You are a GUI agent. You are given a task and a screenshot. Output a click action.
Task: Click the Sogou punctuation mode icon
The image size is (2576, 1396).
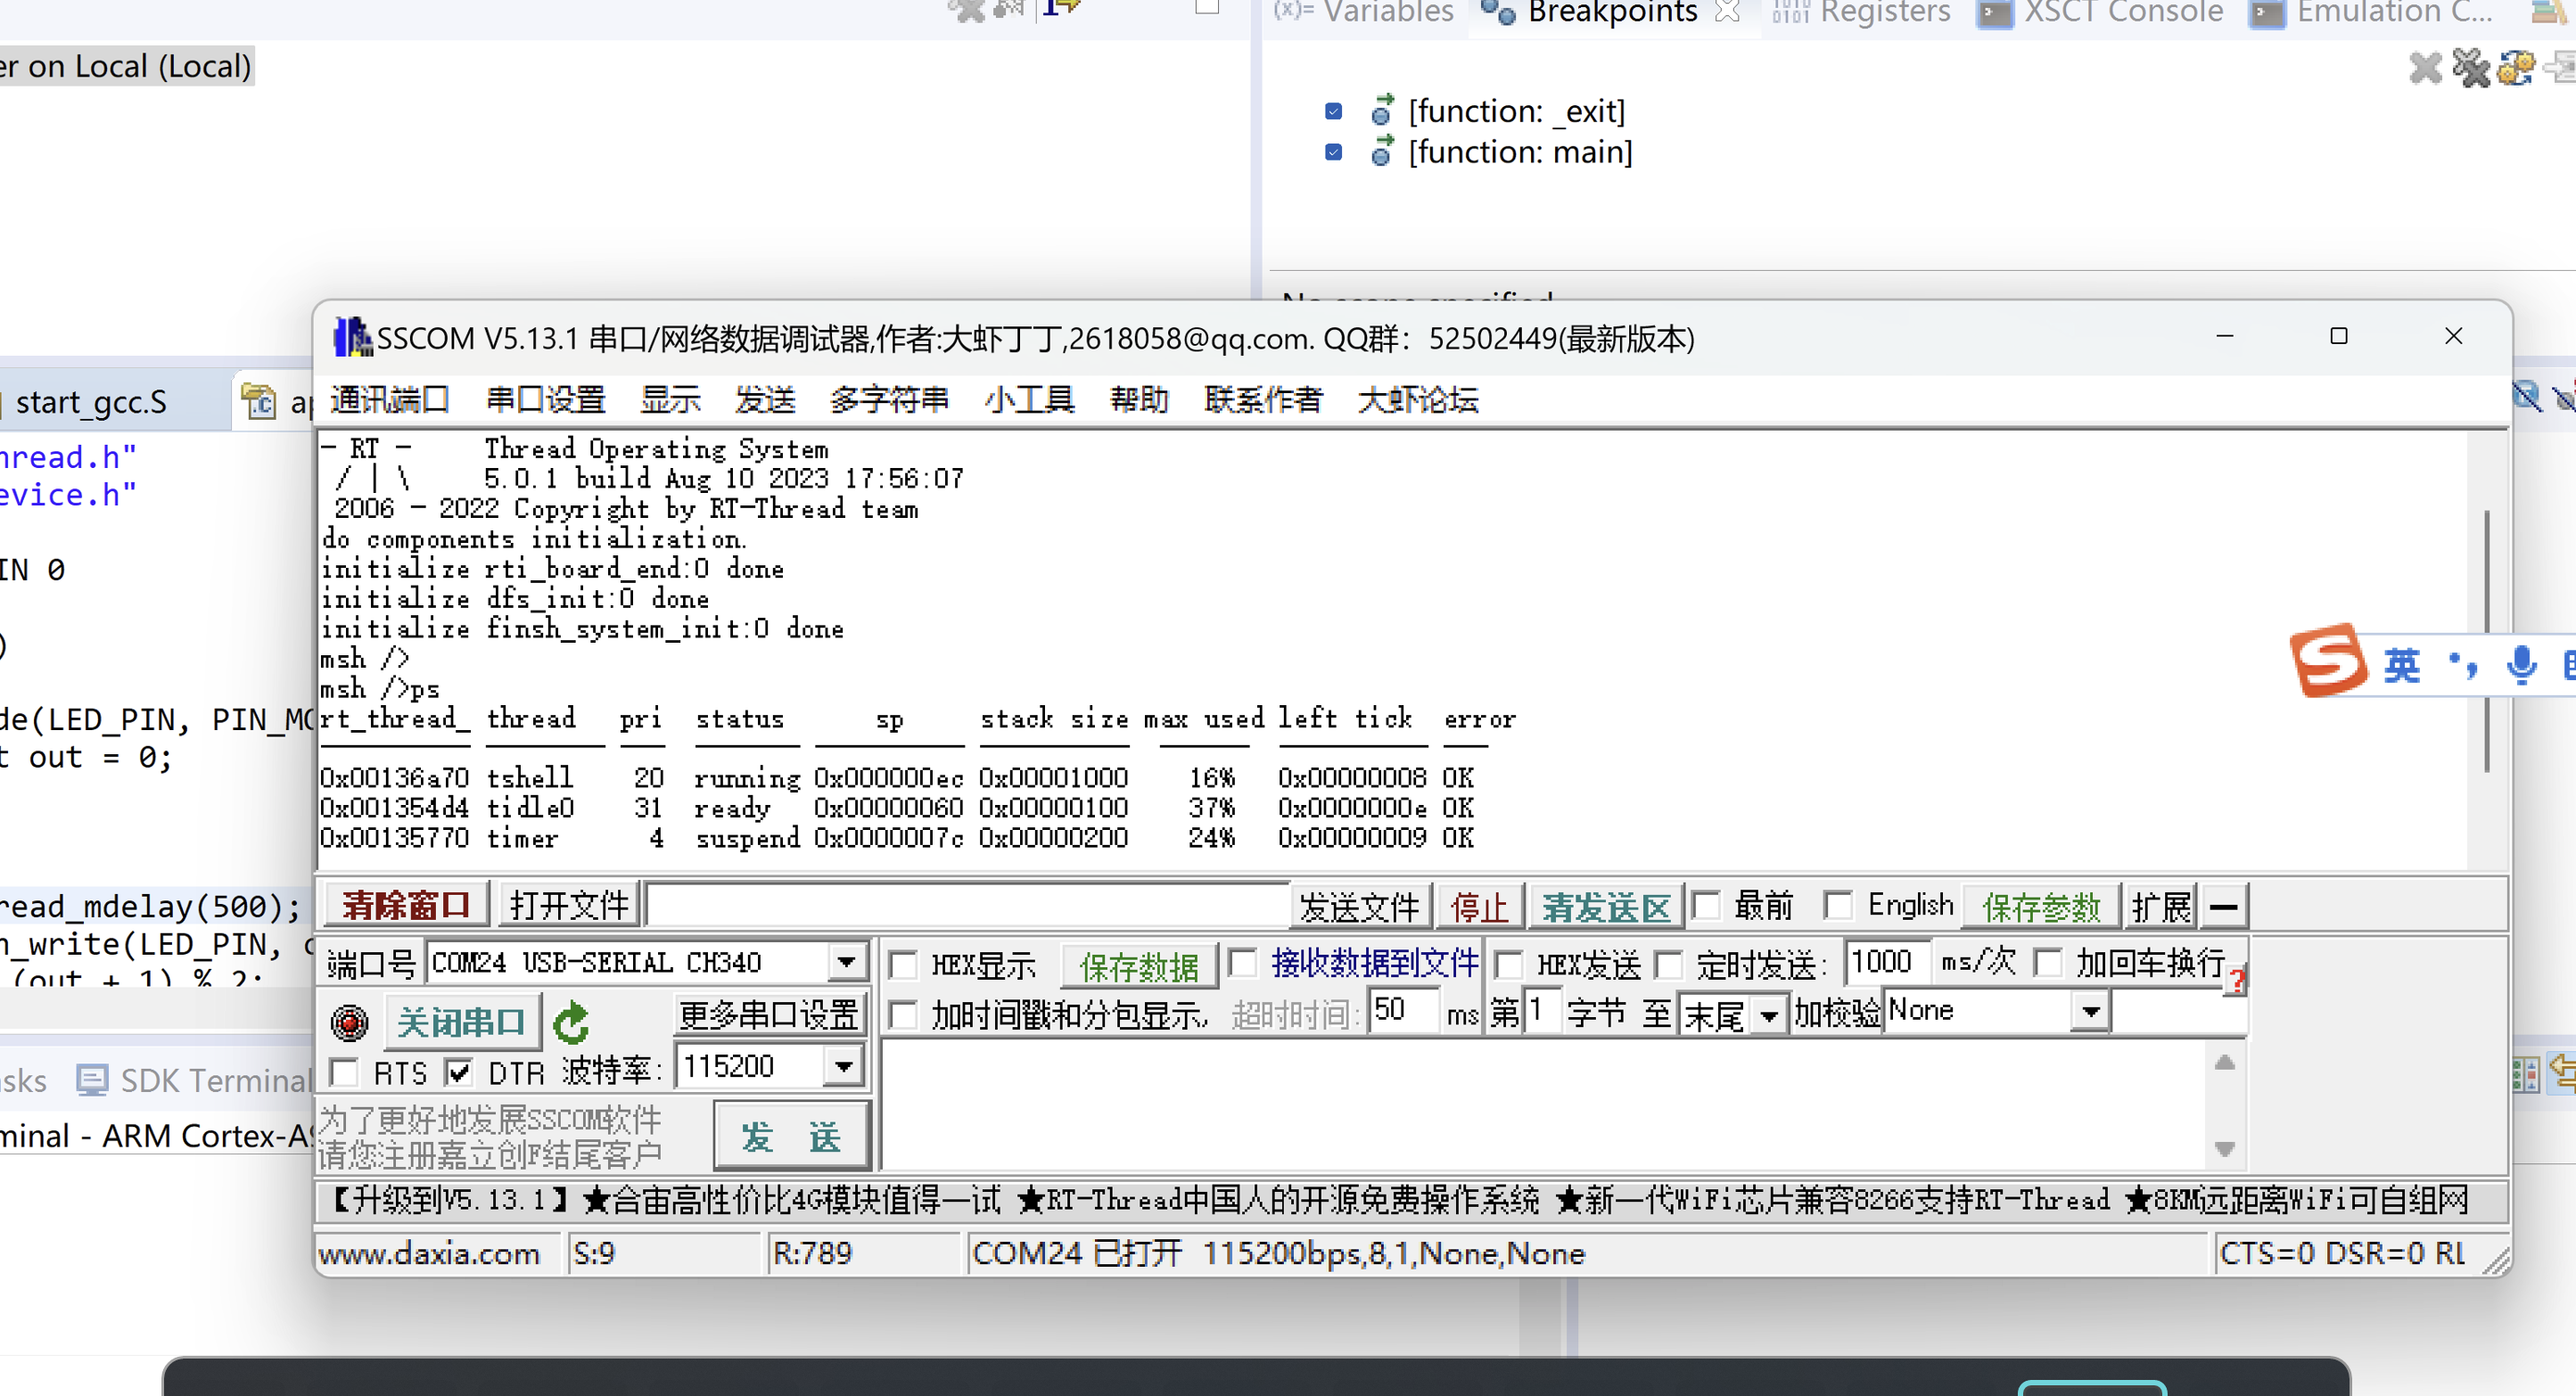pyautogui.click(x=2462, y=665)
